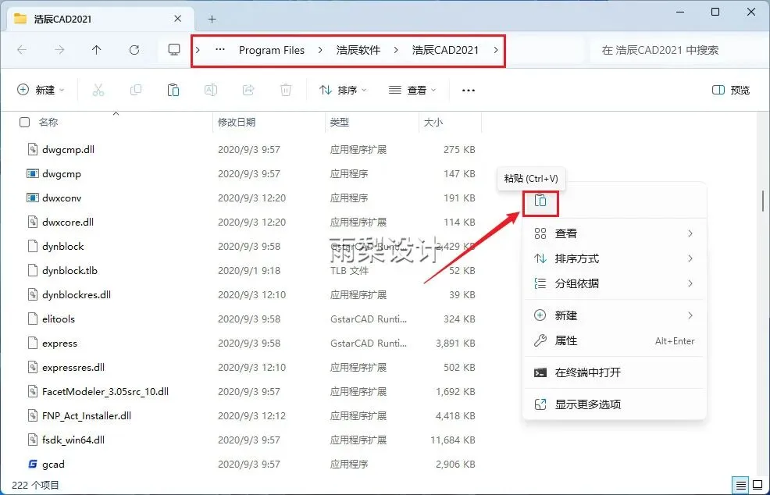Click Program Files in address bar
The image size is (770, 495).
pyautogui.click(x=272, y=50)
